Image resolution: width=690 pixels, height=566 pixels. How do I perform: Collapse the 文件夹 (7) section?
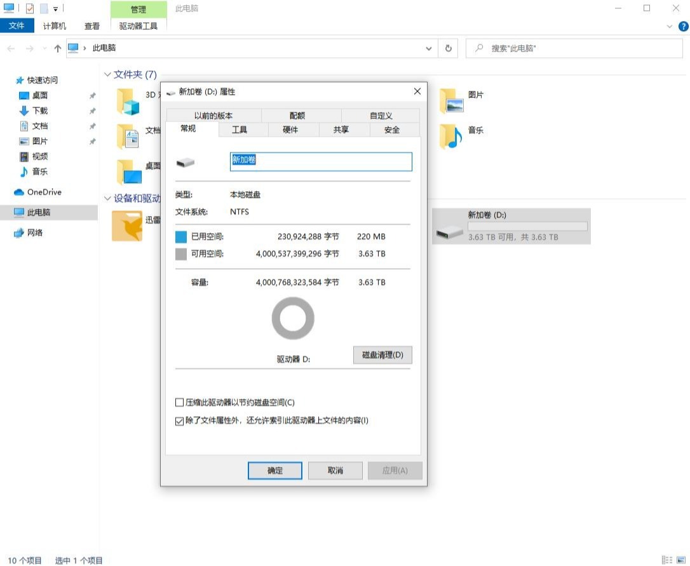(108, 74)
